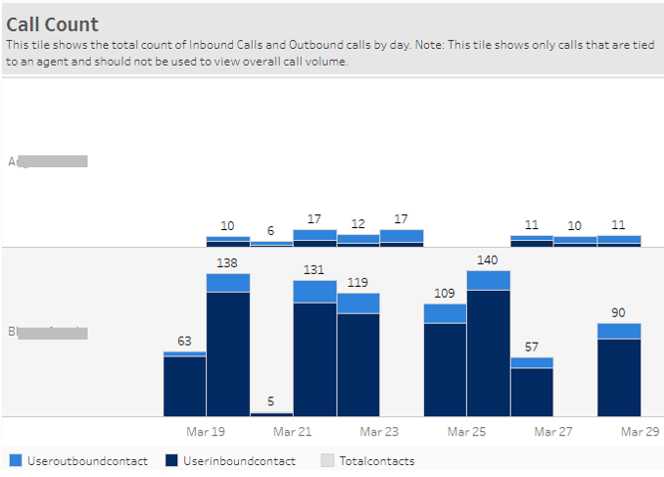Select the Useroutboundcontact legend label

[x=88, y=461]
